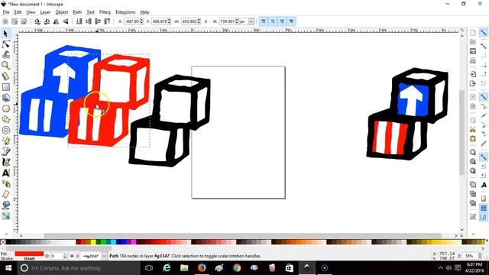Toggle snap to grids
Screen dimensions: 489x275
tap(484, 208)
